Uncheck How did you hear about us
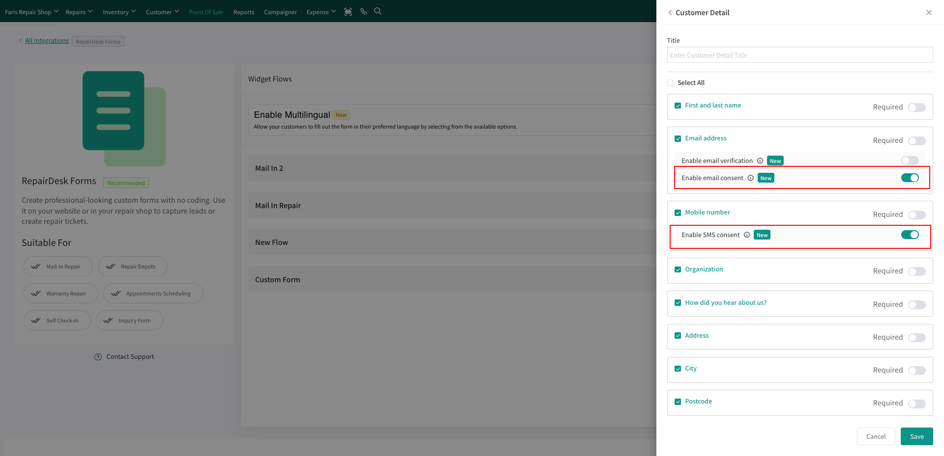944x456 pixels. click(678, 303)
